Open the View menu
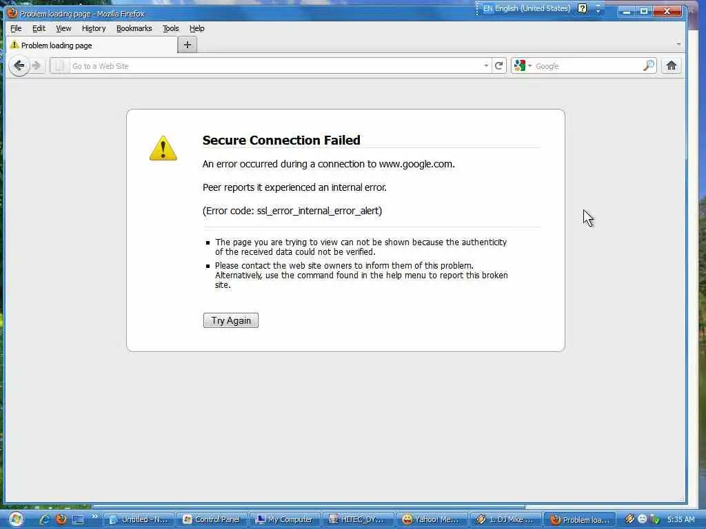The image size is (706, 529). (63, 28)
